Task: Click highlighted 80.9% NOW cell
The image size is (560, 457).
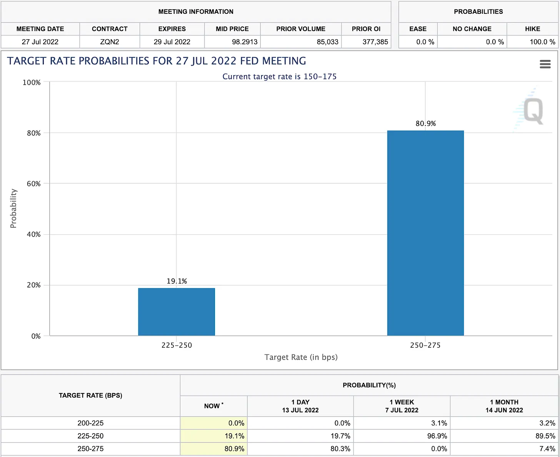Action: [x=234, y=449]
